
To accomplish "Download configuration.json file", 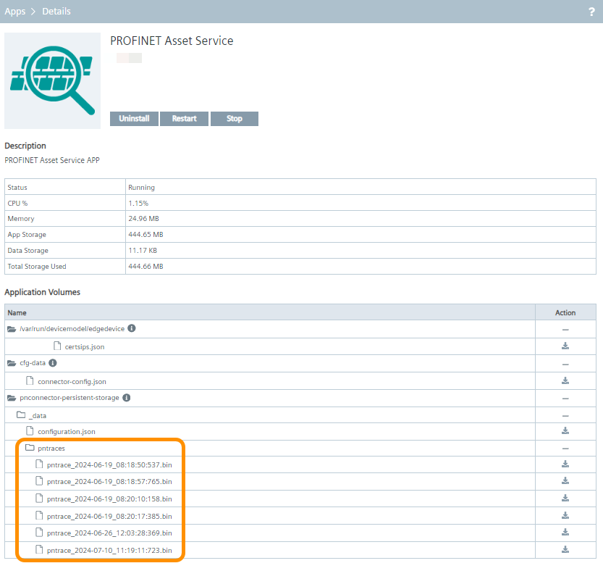I will tap(565, 431).
